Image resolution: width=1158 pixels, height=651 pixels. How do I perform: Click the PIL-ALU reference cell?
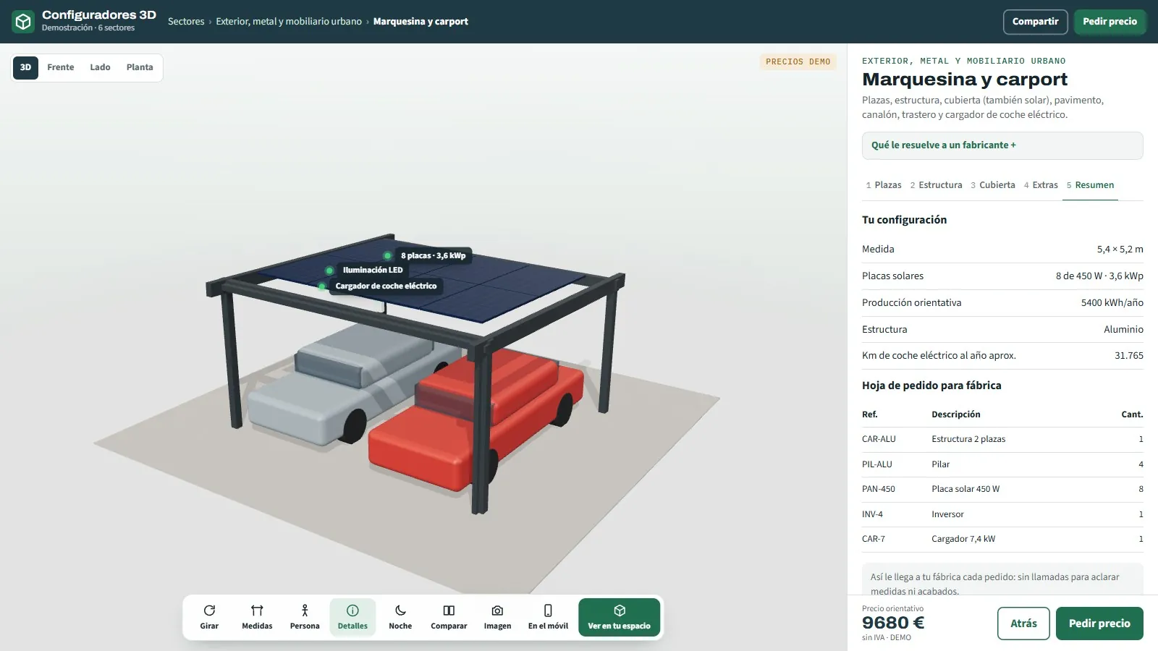876,464
